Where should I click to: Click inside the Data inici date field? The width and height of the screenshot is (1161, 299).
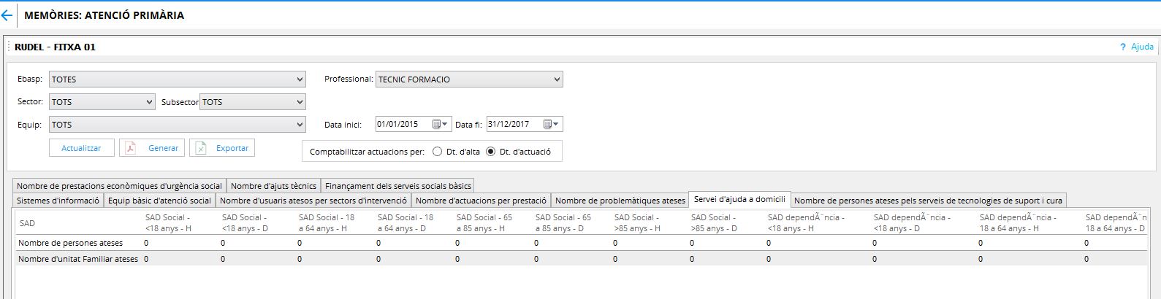click(x=403, y=125)
